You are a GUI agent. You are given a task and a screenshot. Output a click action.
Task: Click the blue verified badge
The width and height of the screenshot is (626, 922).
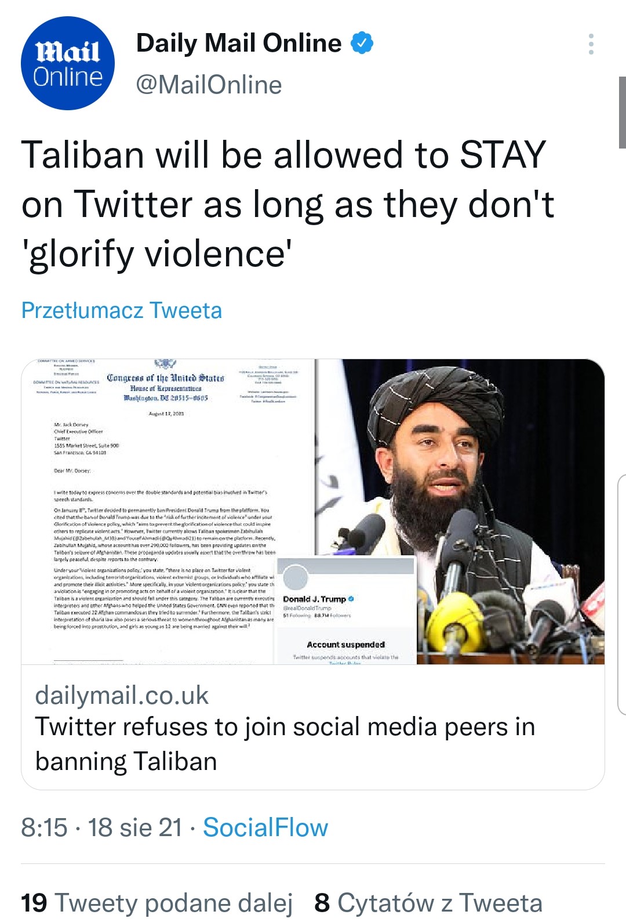[x=362, y=43]
